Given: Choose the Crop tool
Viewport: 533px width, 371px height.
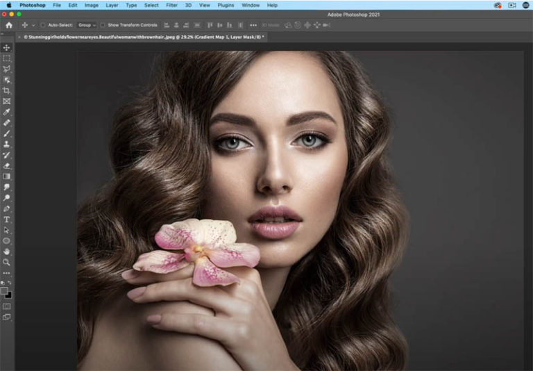Looking at the screenshot, I should tap(7, 90).
